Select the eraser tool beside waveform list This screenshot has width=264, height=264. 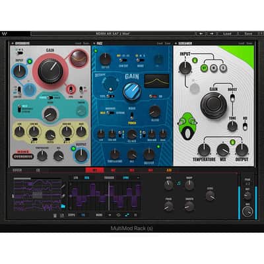[x=63, y=196]
